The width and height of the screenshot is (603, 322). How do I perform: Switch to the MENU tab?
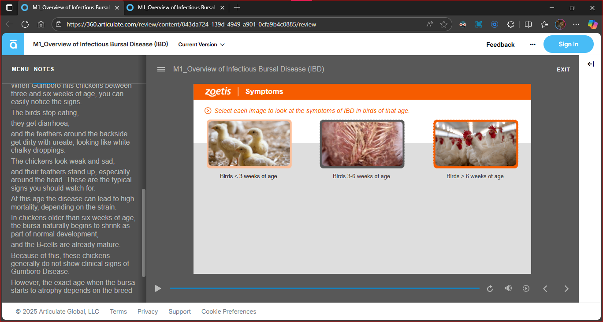tap(20, 69)
